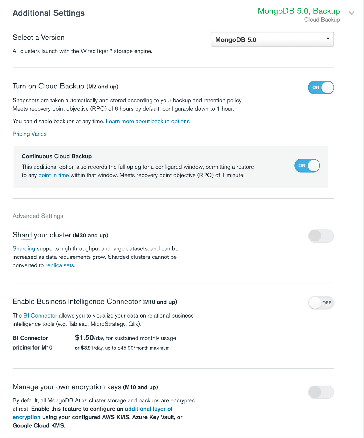Click the "MongoDB 5.0, Backup" summary header
This screenshot has width=364, height=438.
(x=299, y=11)
